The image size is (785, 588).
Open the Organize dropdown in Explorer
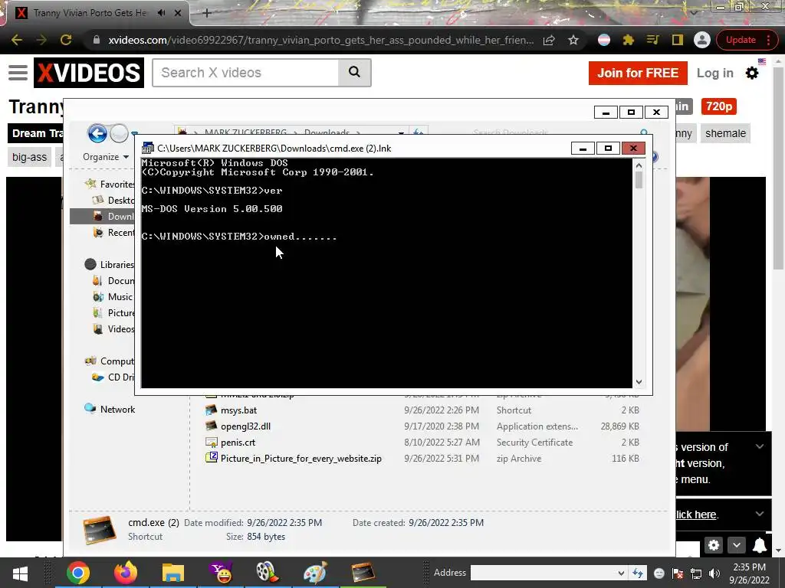[106, 157]
